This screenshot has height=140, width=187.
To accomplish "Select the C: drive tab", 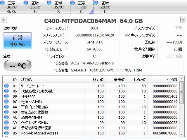I will 82,7.
